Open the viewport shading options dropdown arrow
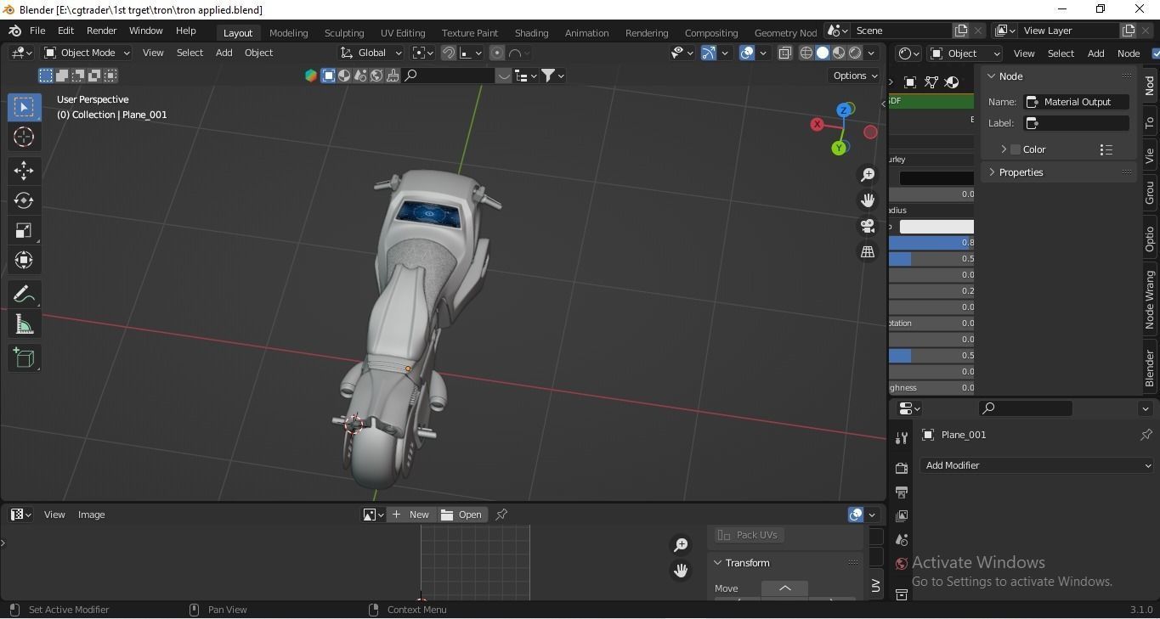 tap(872, 53)
